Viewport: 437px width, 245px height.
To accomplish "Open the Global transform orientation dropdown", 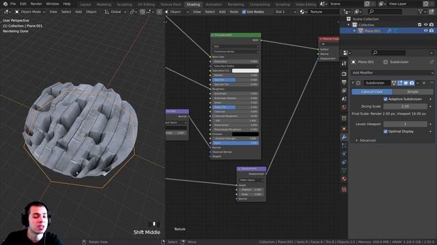I will 115,12.
